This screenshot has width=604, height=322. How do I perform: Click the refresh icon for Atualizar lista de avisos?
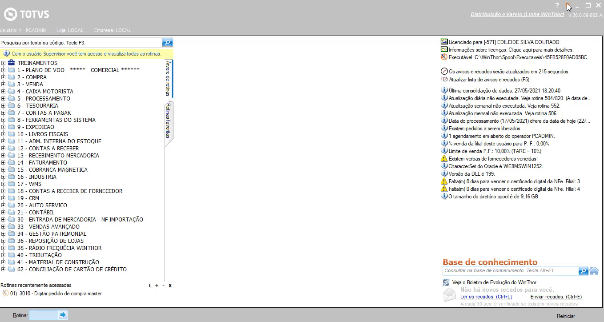(444, 79)
